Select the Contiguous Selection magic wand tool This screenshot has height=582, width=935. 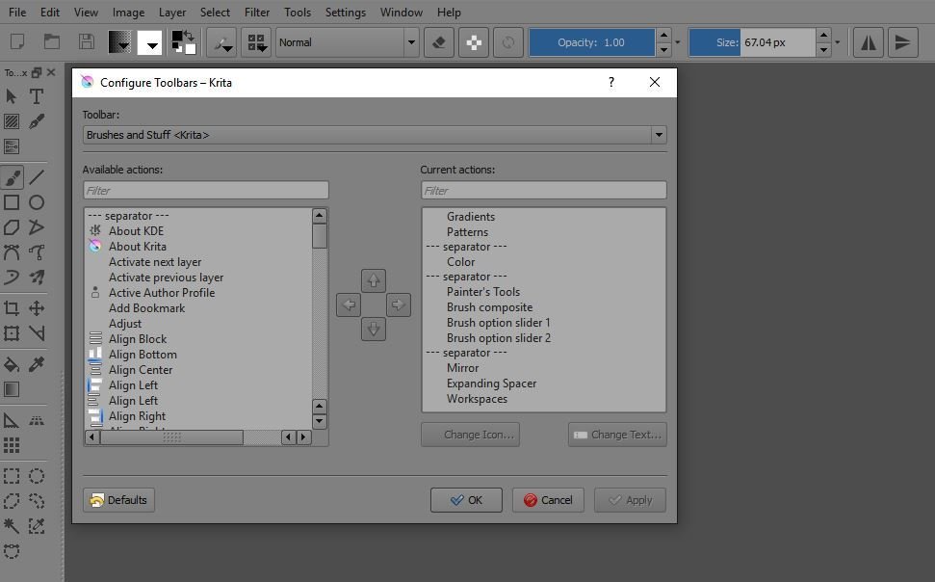[12, 526]
